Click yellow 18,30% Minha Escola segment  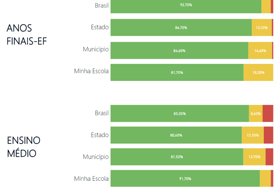coord(259,73)
